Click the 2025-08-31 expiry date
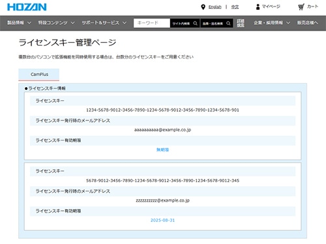The image size is (326, 244). point(162,220)
